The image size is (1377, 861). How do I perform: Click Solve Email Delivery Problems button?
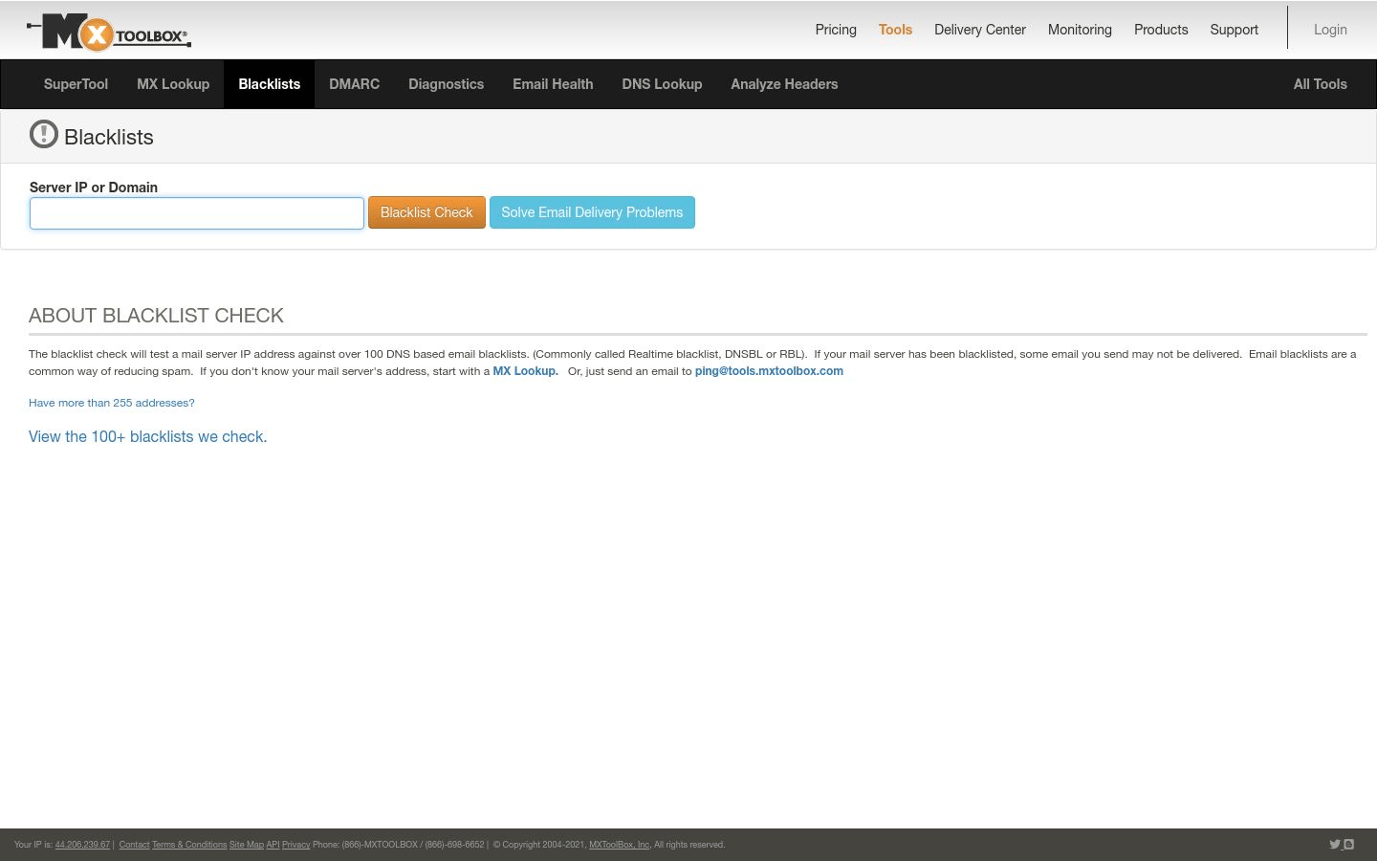(x=592, y=212)
